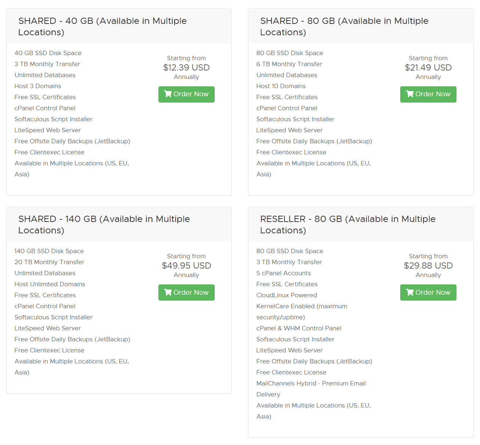Screen dimensions: 480x445
Task: Click 'MailChannels Hybrid - Premium Email' feature
Action: pos(311,383)
